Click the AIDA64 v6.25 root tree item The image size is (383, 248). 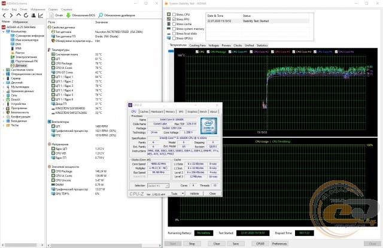[19, 27]
